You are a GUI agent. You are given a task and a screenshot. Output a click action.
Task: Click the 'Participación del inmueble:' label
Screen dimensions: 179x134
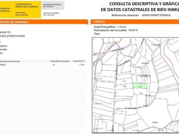click(110, 30)
